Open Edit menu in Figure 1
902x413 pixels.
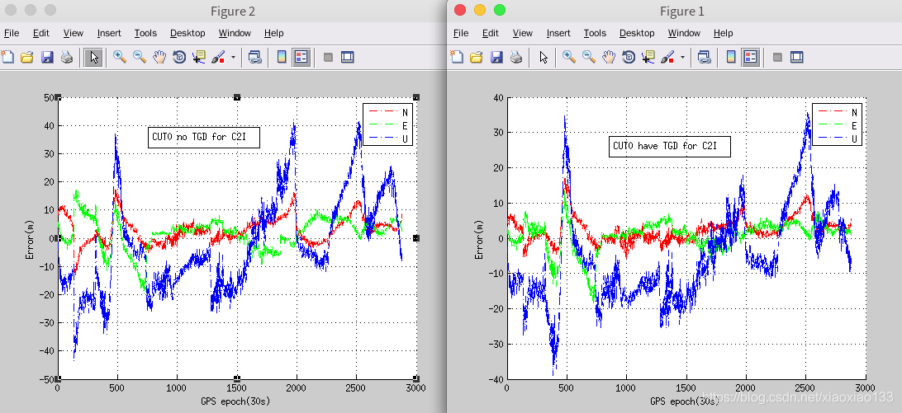tap(490, 33)
